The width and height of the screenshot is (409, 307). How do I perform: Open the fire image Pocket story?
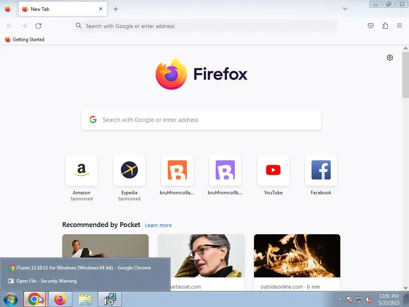pyautogui.click(x=297, y=256)
